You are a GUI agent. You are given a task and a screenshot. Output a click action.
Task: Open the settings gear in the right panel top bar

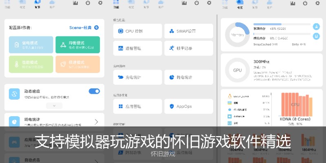point(317,3)
